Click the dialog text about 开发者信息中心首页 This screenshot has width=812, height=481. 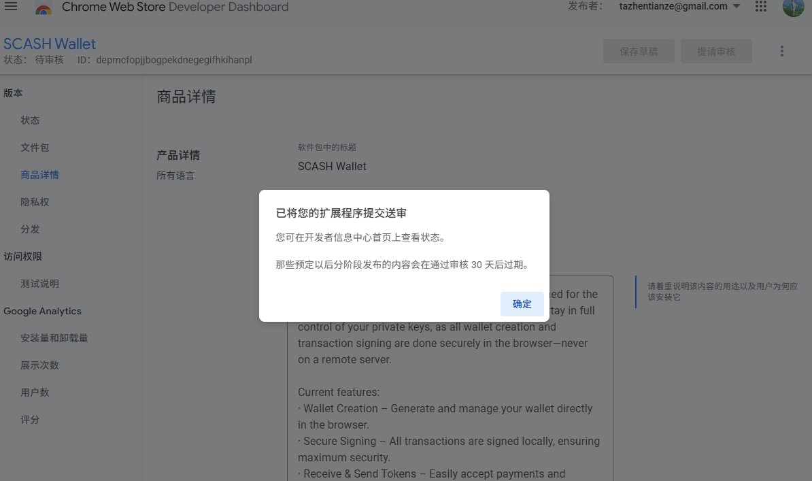click(x=360, y=237)
